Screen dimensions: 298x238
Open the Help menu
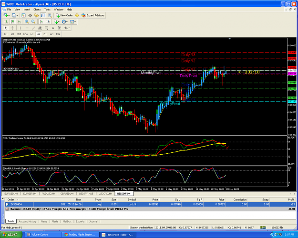(69, 10)
